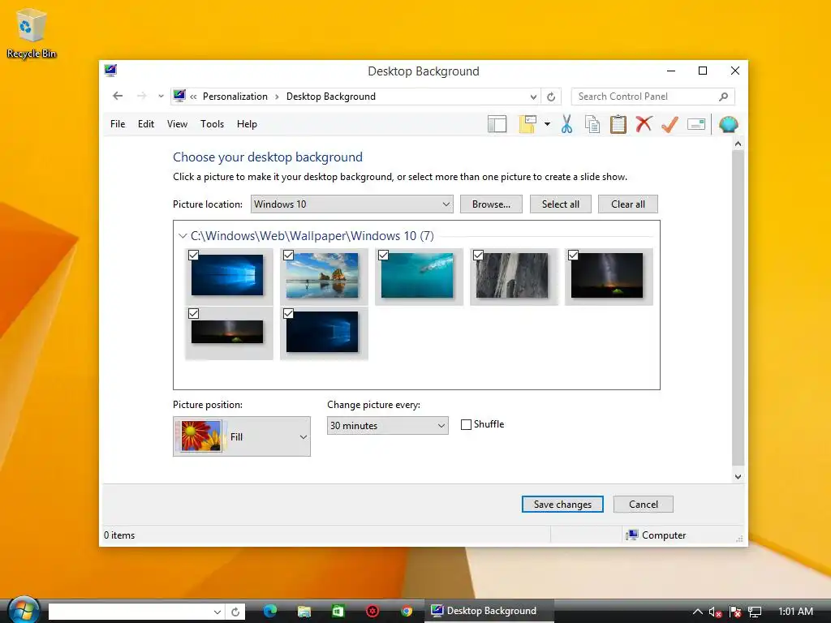
Task: Uncheck the Windows logo blue wallpaper
Action: [x=193, y=256]
